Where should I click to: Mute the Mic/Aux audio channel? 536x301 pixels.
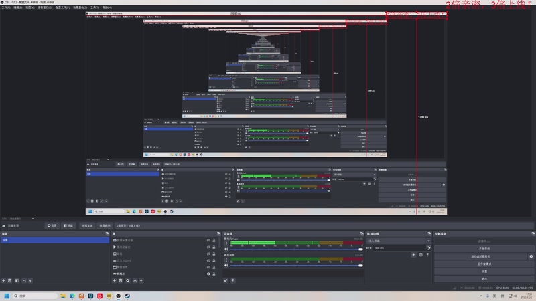click(226, 249)
